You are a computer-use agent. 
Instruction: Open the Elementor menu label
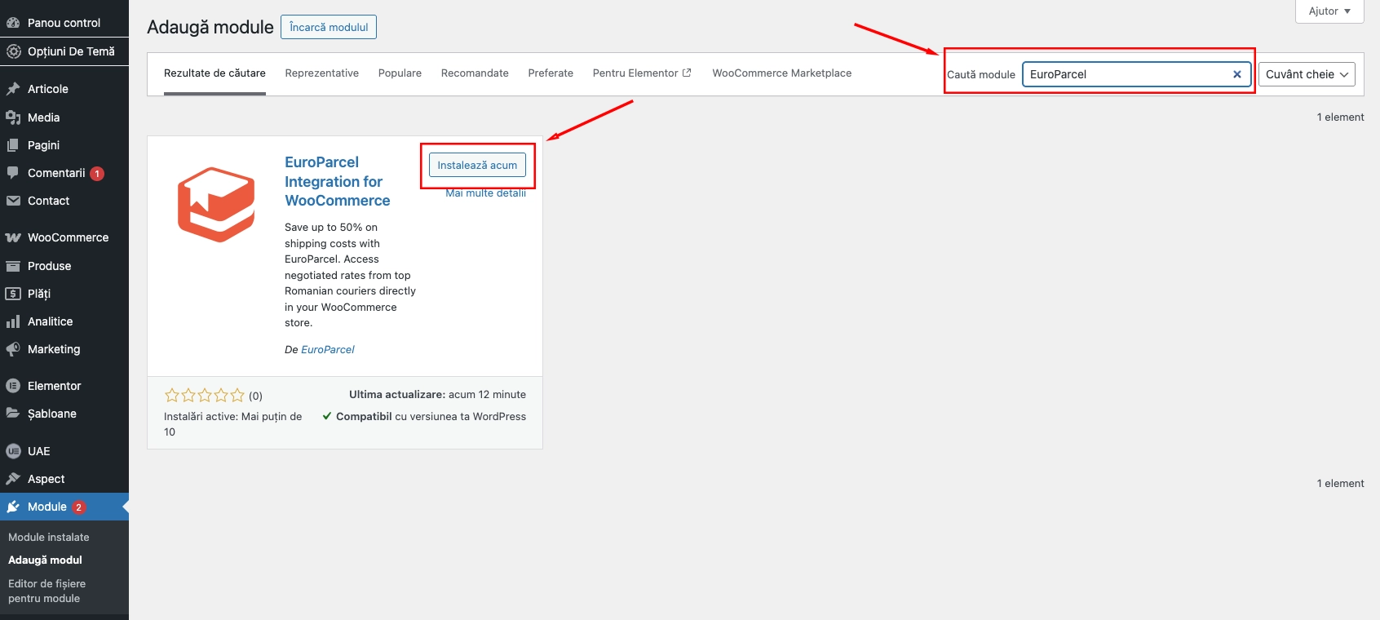pyautogui.click(x=54, y=386)
